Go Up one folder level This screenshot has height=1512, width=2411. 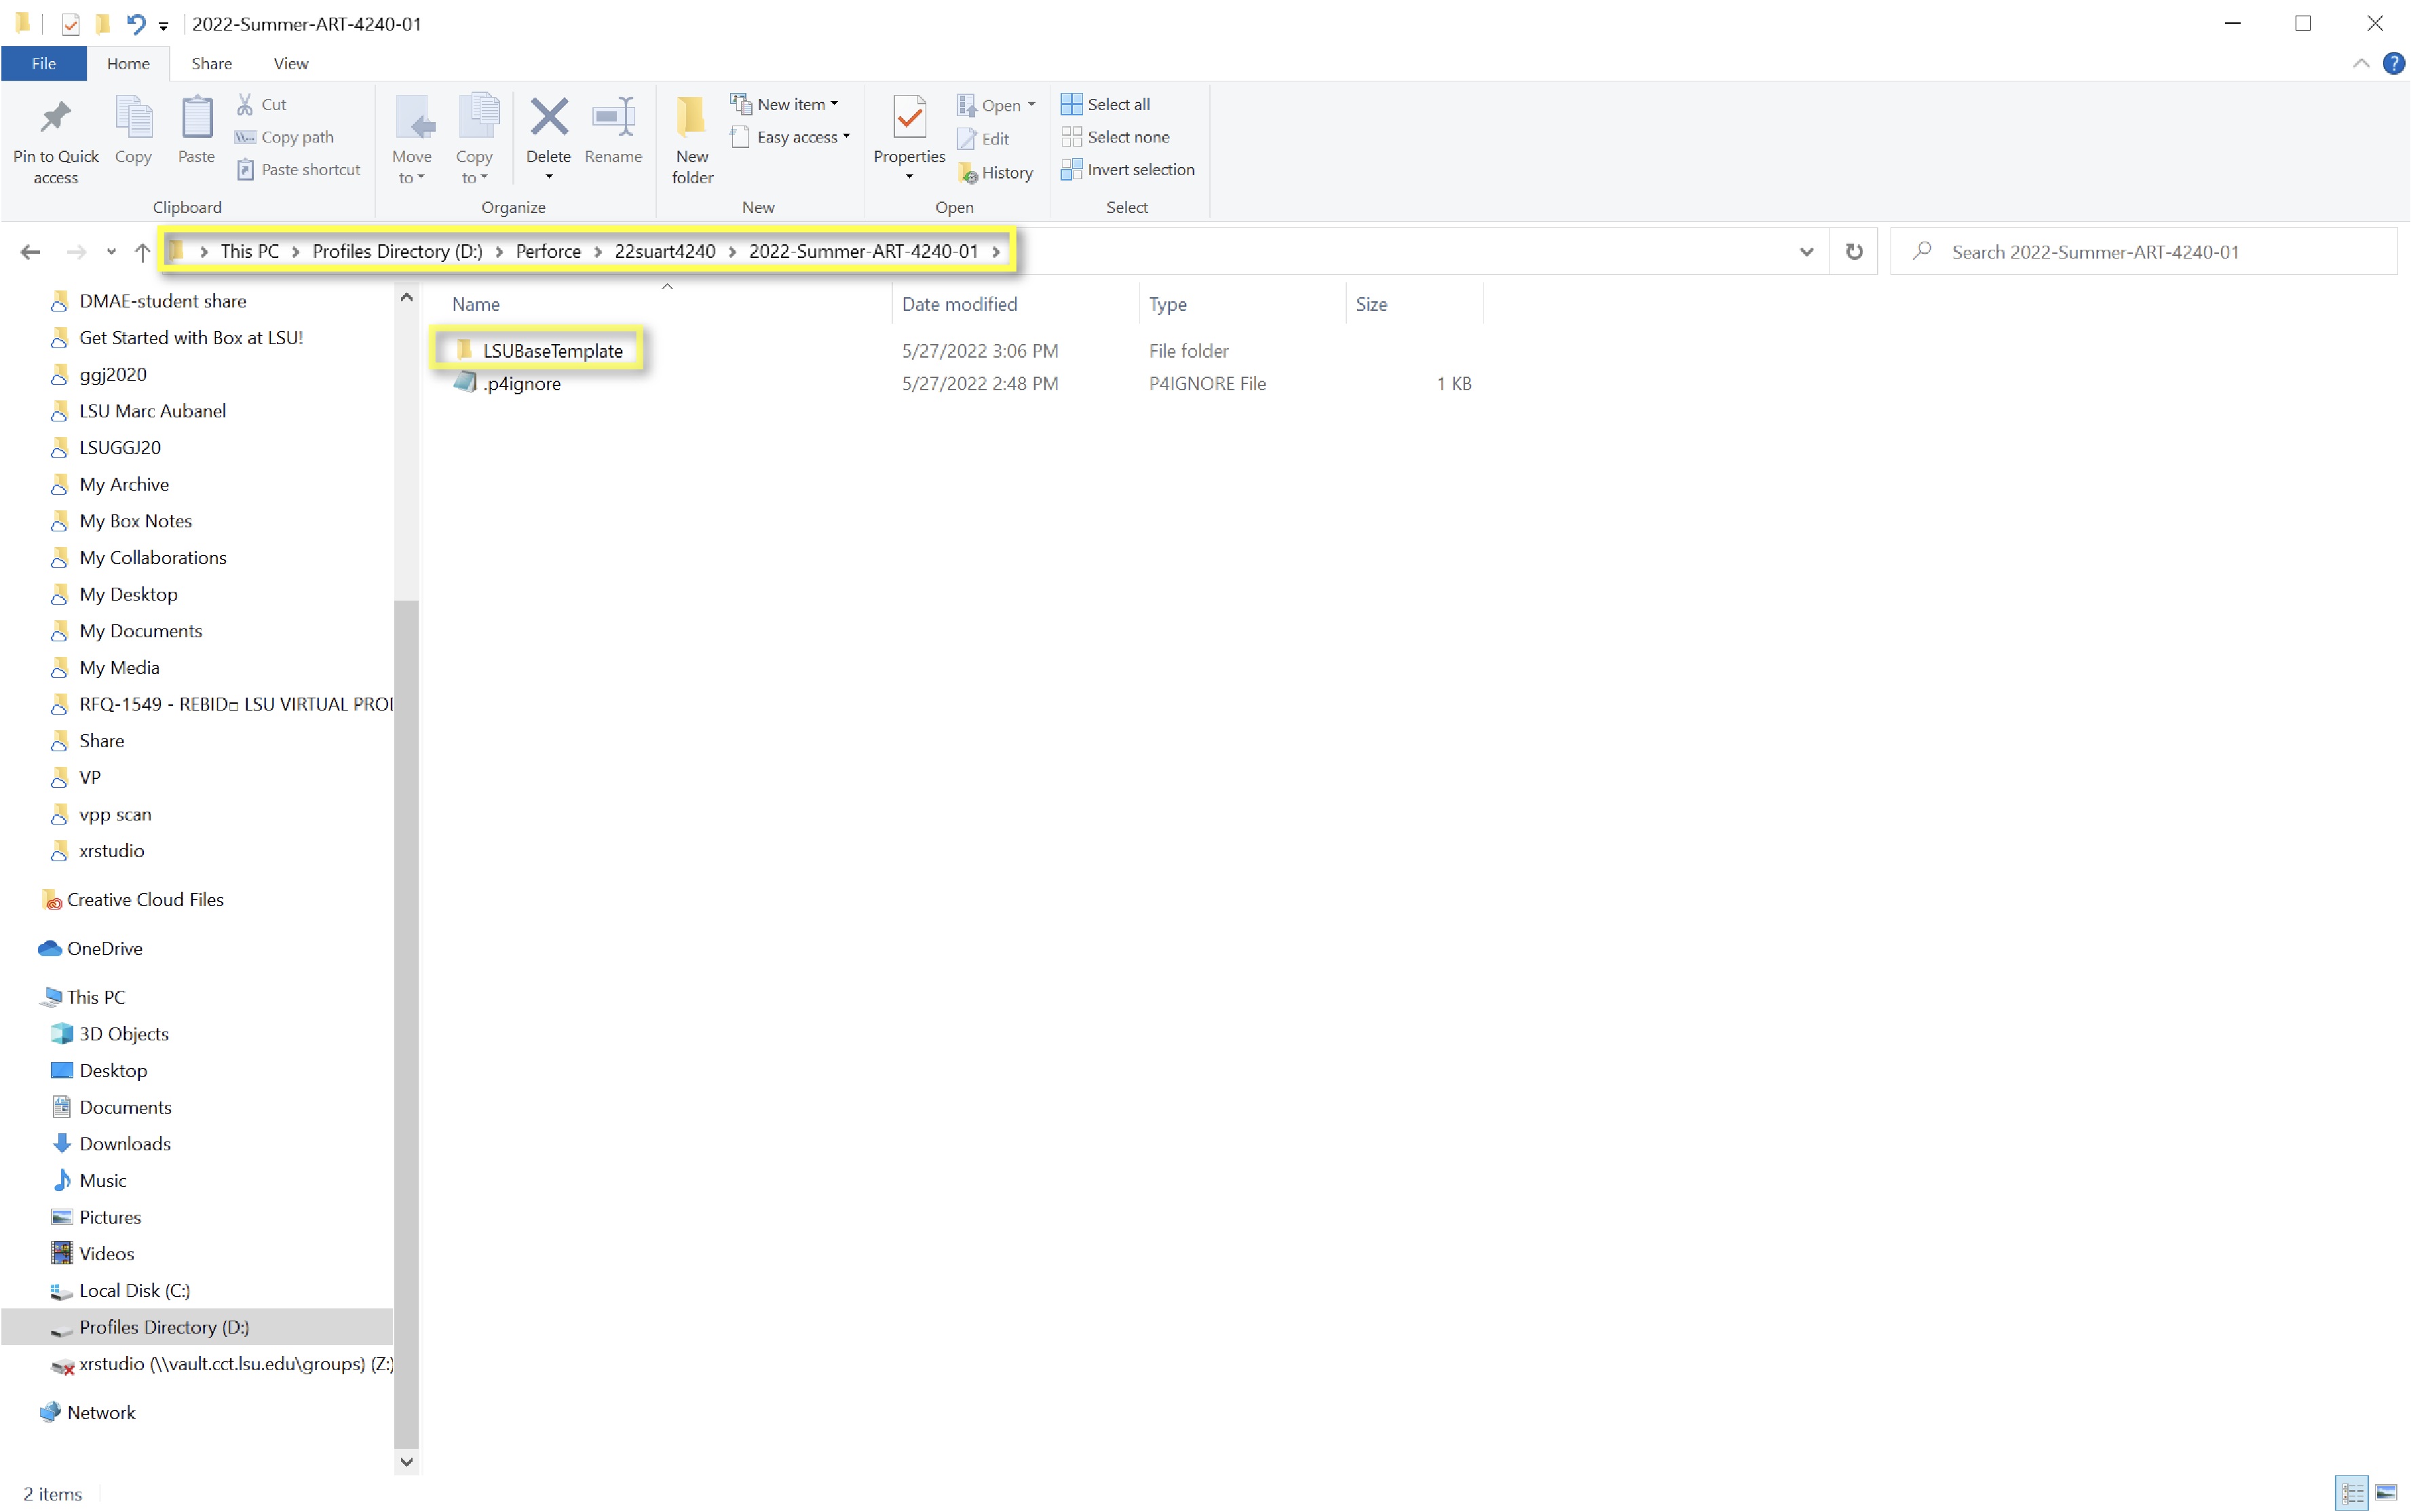[x=142, y=252]
